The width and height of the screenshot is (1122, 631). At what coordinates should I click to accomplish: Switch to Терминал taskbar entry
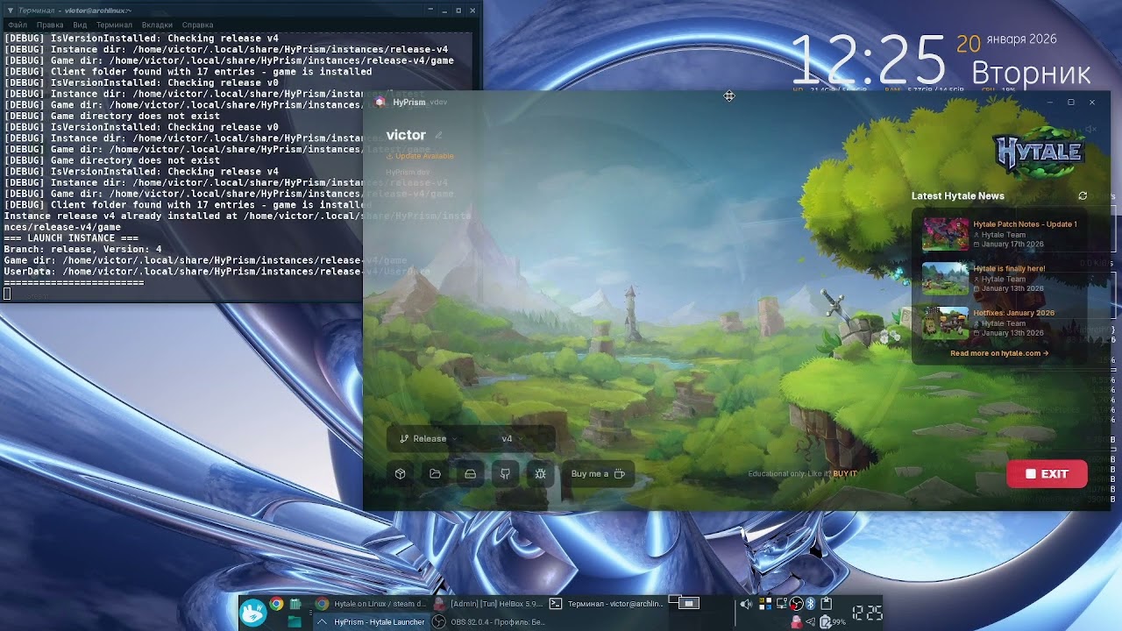click(x=605, y=604)
